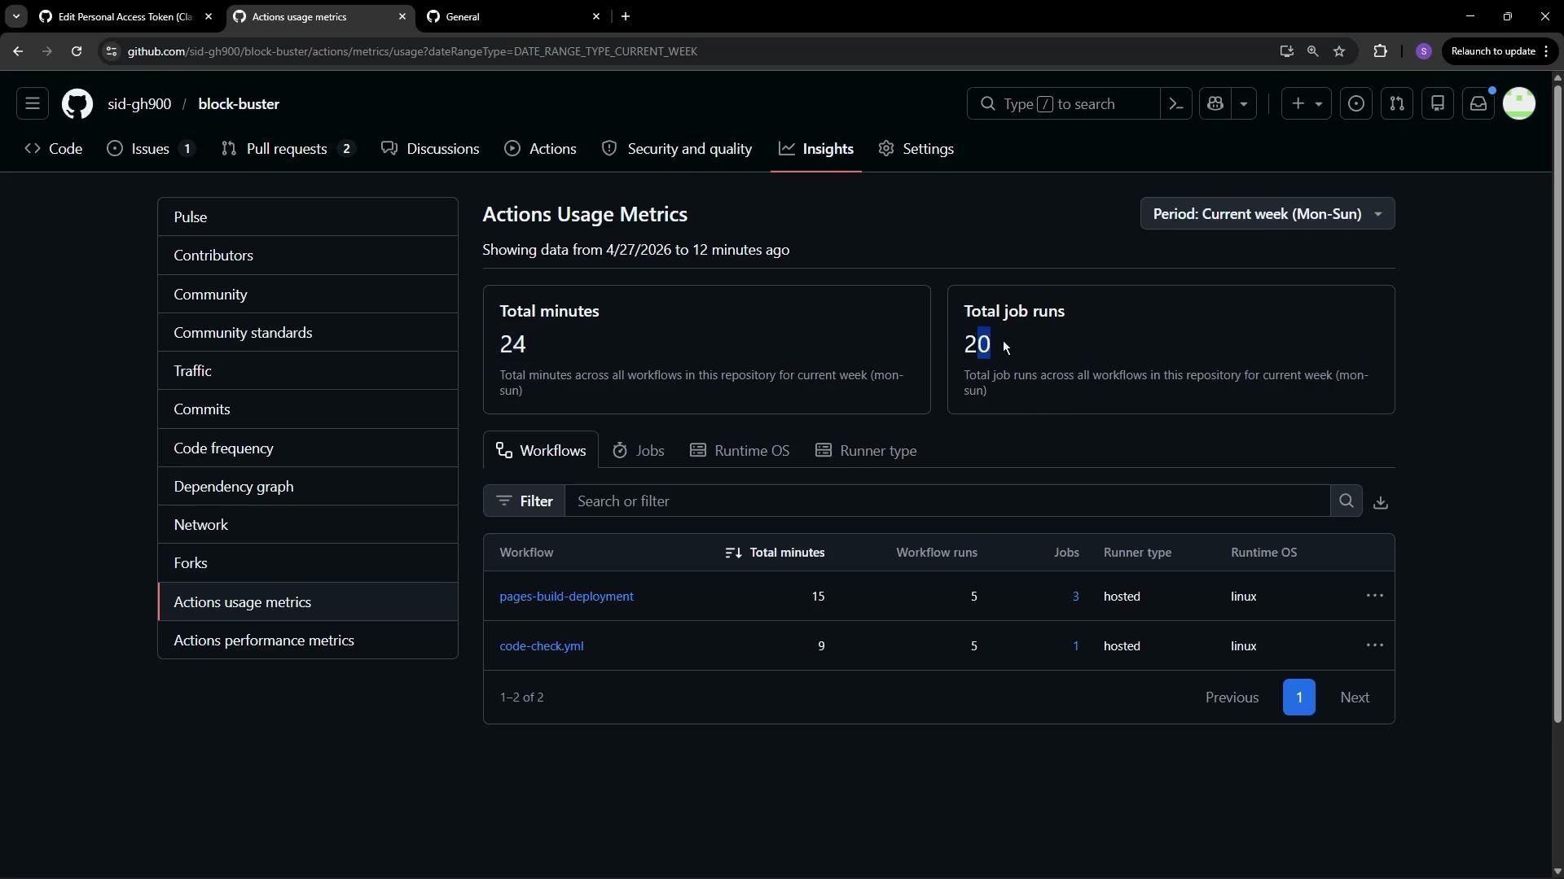Open repositories icon in header

click(1438, 104)
